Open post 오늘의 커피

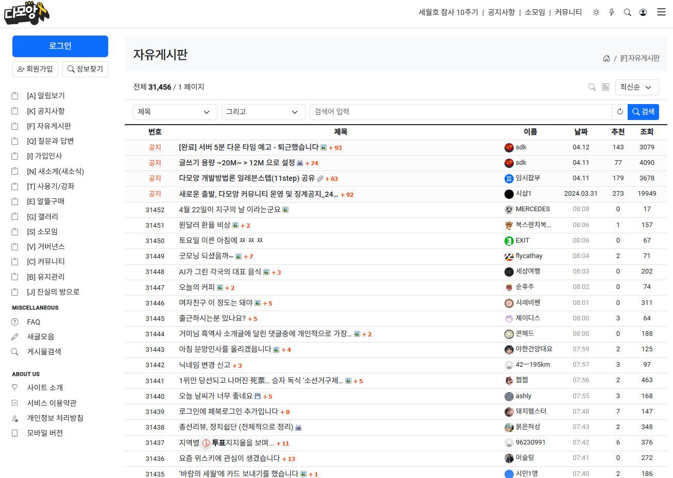pos(197,287)
